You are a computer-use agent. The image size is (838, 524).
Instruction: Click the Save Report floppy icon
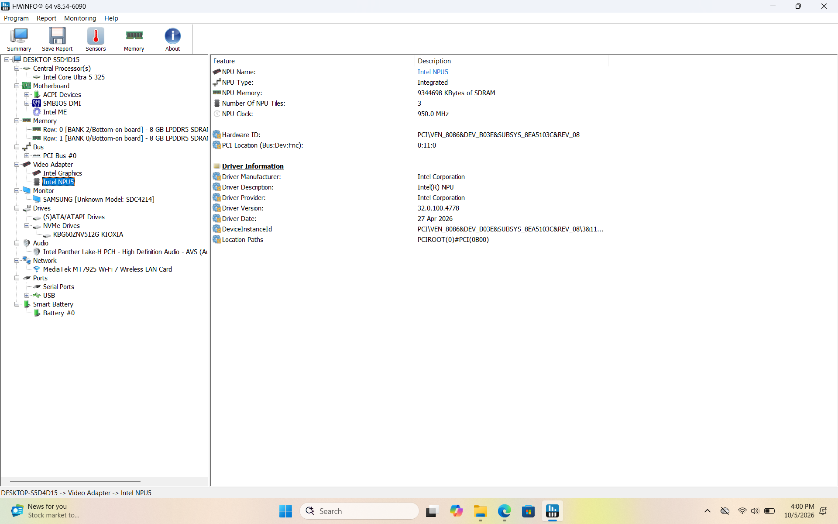(57, 39)
